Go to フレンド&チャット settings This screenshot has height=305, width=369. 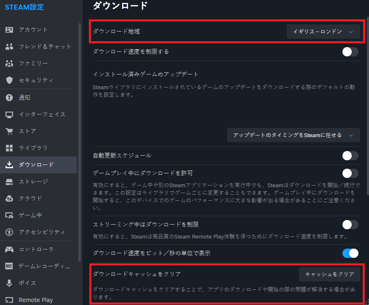coord(45,47)
